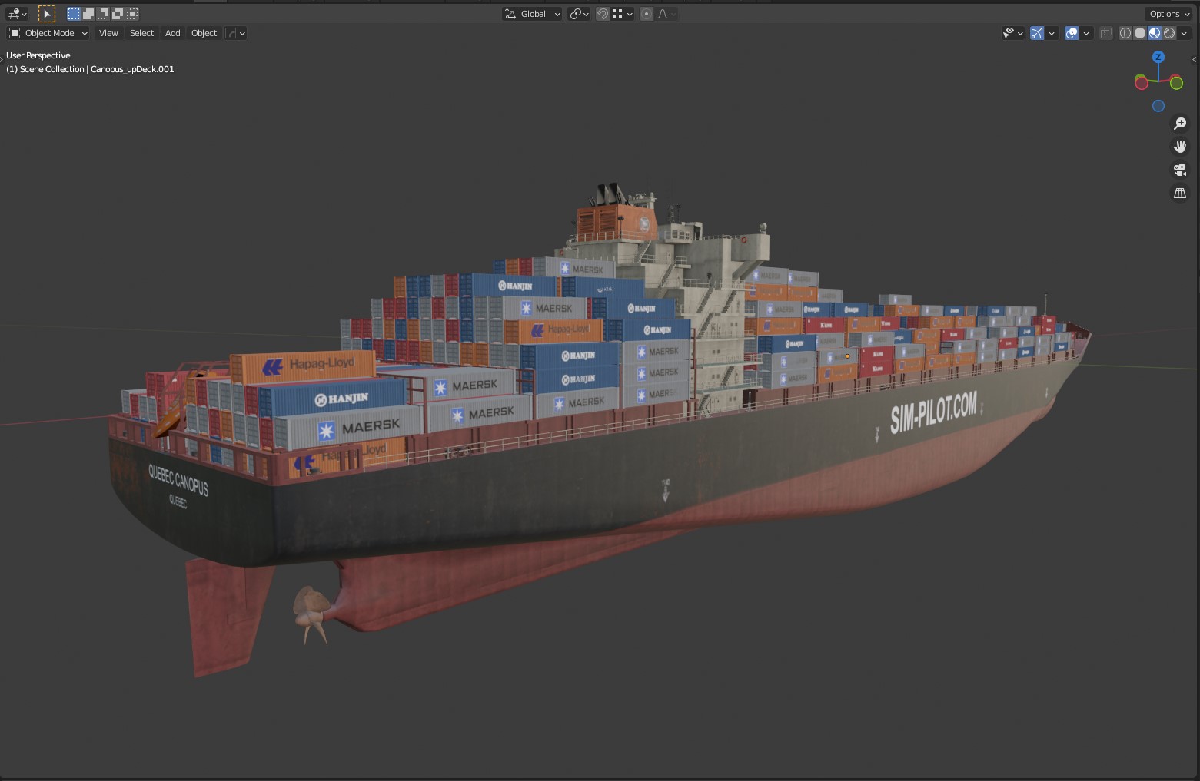Viewport: 1200px width, 781px height.
Task: Open the snapping options dropdown
Action: (623, 14)
